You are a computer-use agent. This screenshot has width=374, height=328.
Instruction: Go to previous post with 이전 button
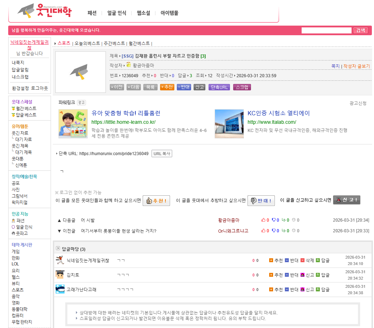coord(117,87)
